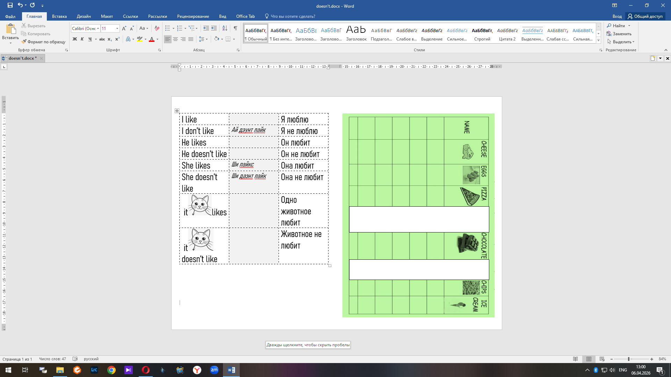The height and width of the screenshot is (377, 671).
Task: Click the text highlight color button
Action: click(x=140, y=39)
